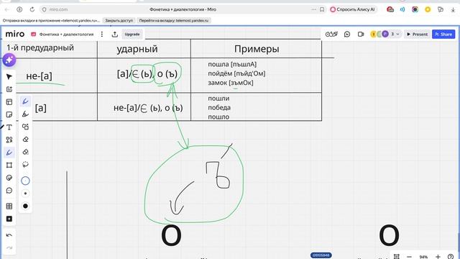The width and height of the screenshot is (460, 259).
Task: Redo the undone action
Action: 9,247
